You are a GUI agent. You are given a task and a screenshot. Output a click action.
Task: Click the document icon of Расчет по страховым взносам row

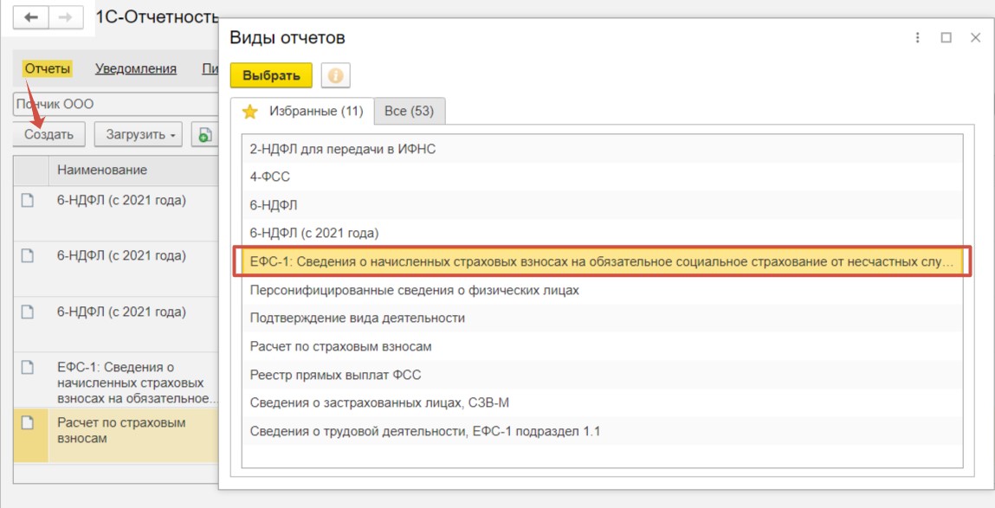[x=27, y=424]
